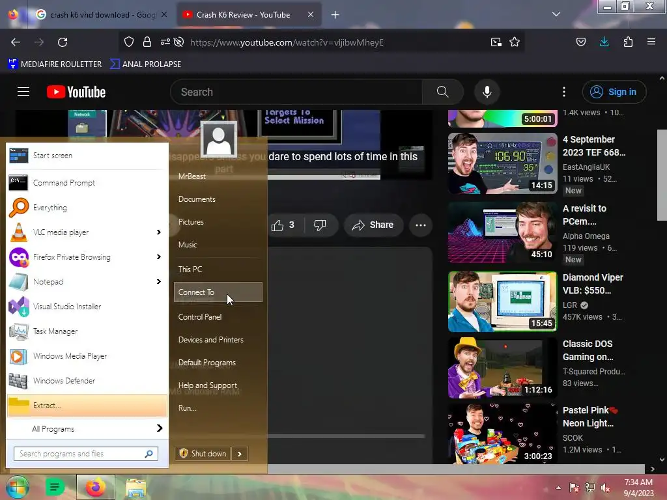Open more actions ellipsis under video
Screen dimensions: 667x500
(x=421, y=225)
